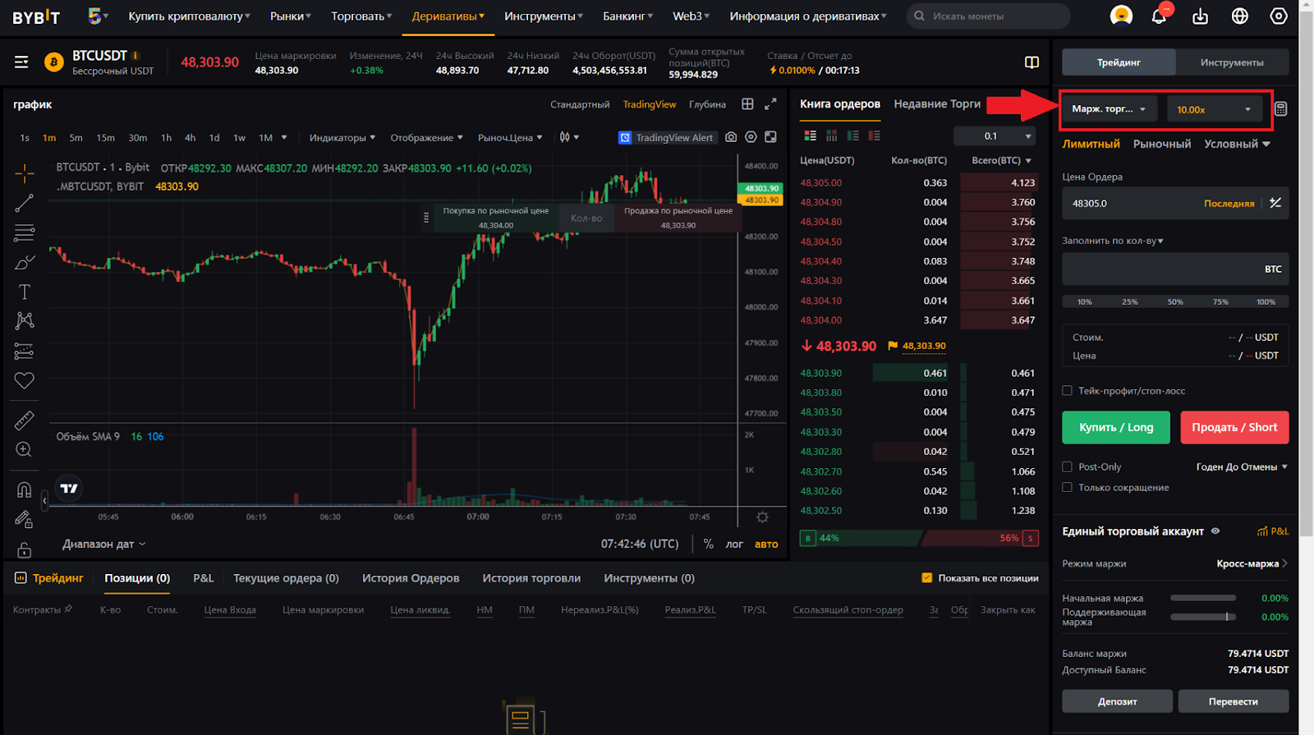Select the trend line drawing tool
Screen dimensions: 1314x735
coord(24,203)
